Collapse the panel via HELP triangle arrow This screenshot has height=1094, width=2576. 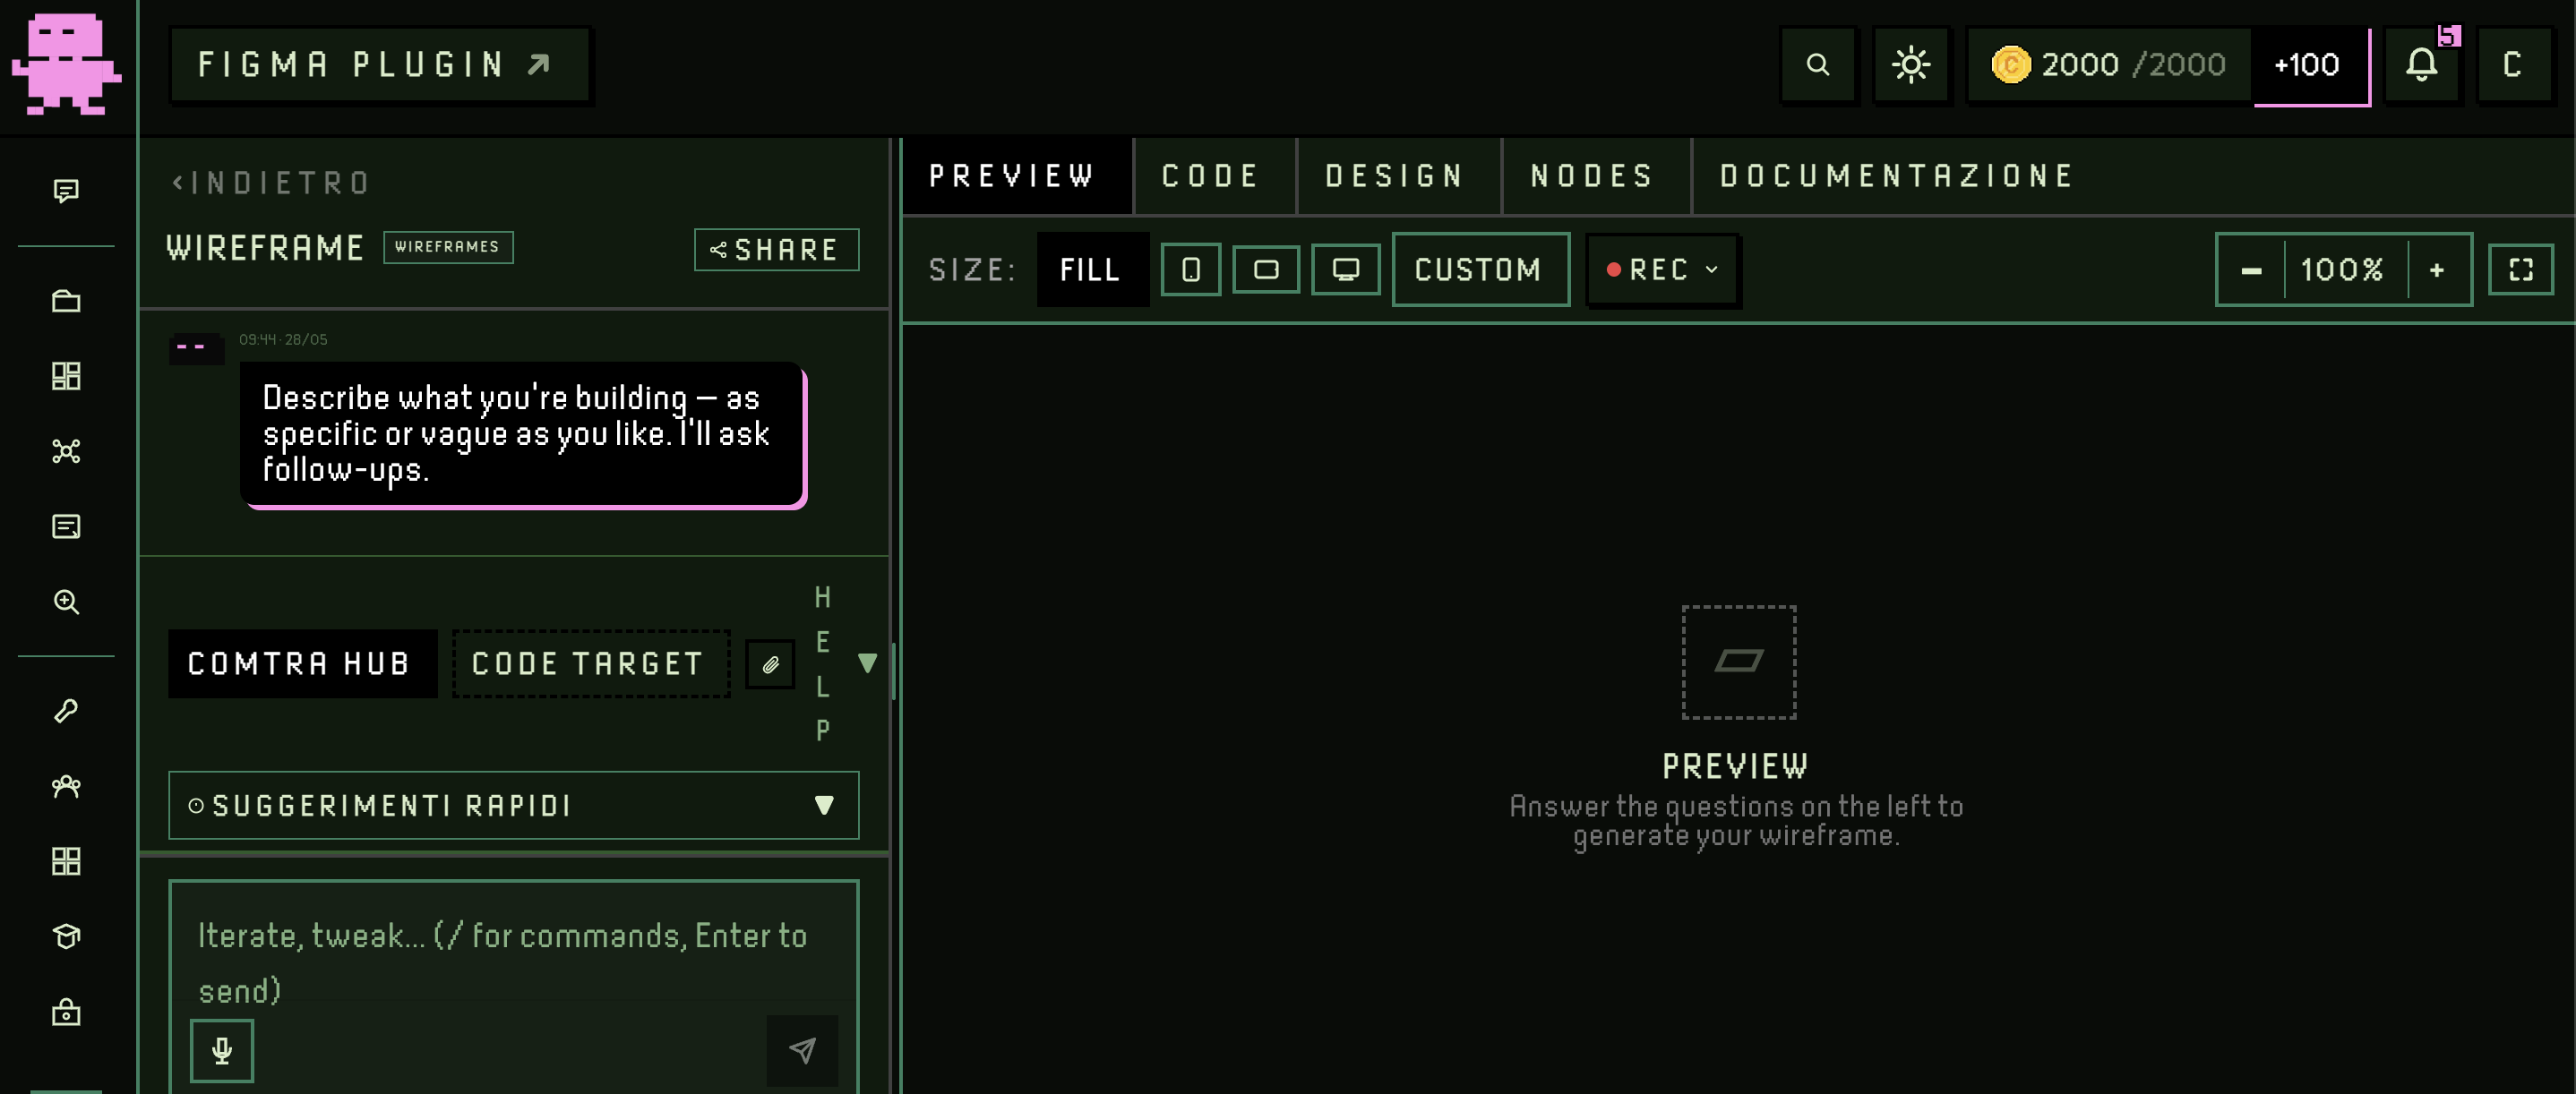click(x=867, y=663)
